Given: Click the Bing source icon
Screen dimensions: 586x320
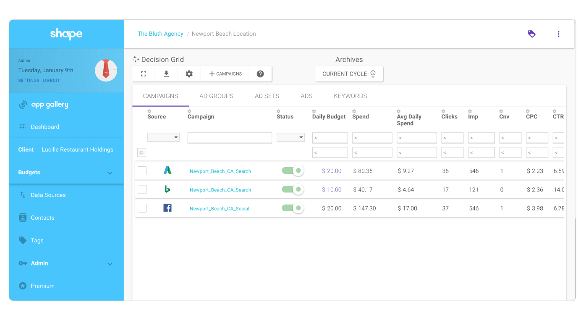Looking at the screenshot, I should [167, 189].
